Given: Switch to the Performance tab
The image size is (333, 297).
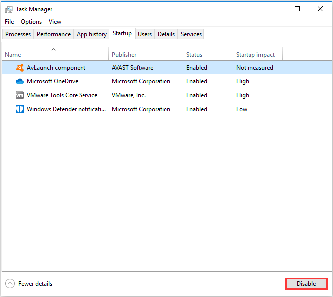Looking at the screenshot, I should click(54, 34).
